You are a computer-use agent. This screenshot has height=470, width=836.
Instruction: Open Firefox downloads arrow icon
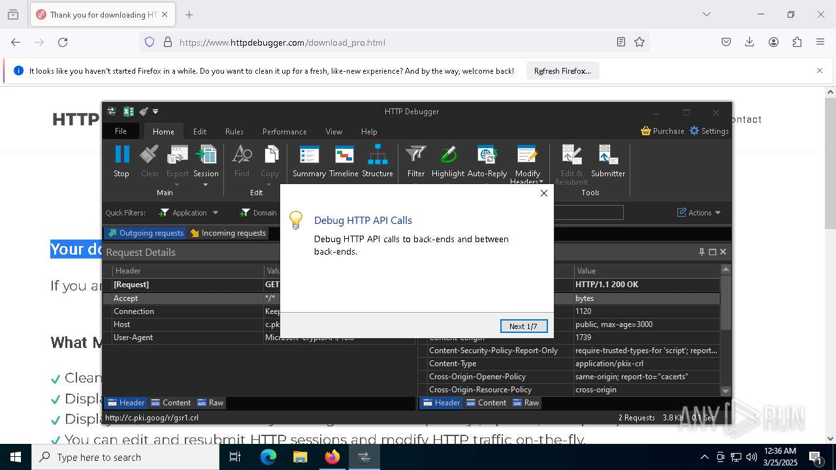pyautogui.click(x=750, y=42)
